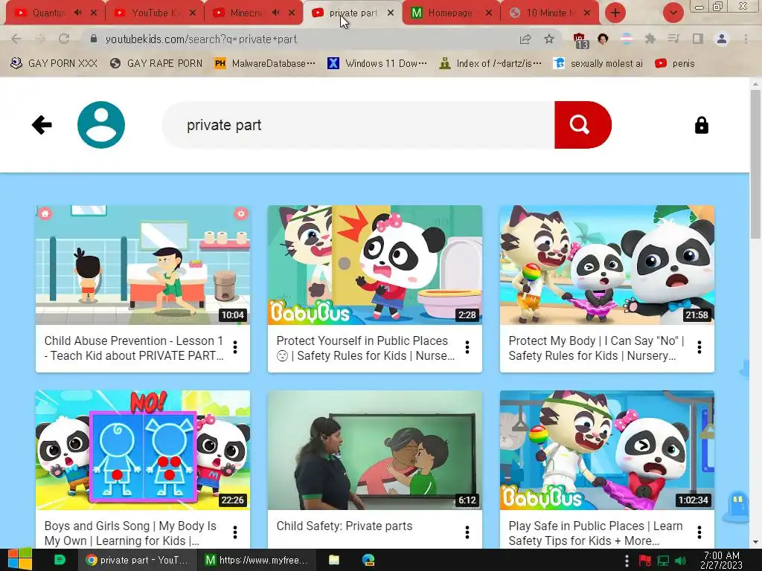Bookmark this page with the star icon

pos(549,39)
